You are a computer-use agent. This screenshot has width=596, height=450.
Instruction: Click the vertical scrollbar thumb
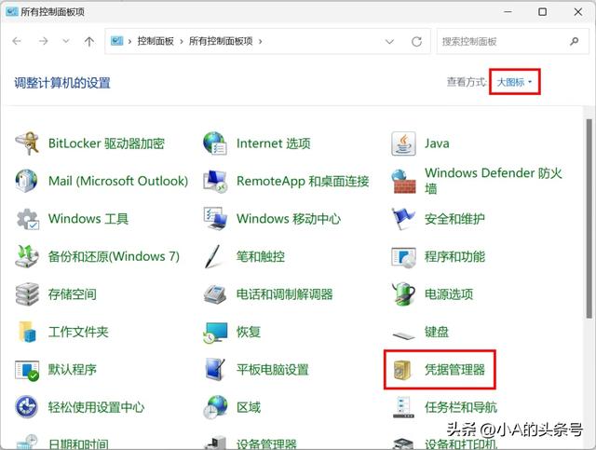coord(589,219)
